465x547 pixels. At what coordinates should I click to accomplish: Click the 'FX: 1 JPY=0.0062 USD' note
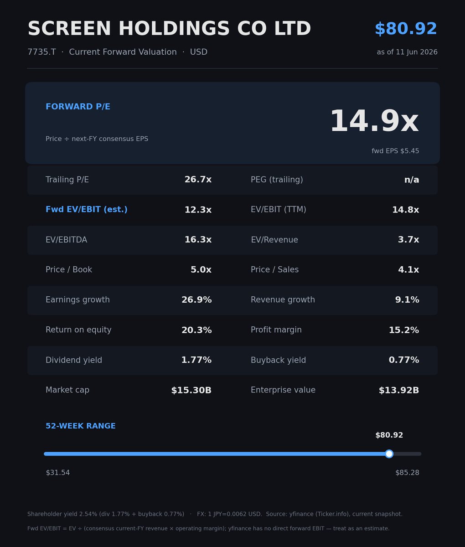click(230, 514)
